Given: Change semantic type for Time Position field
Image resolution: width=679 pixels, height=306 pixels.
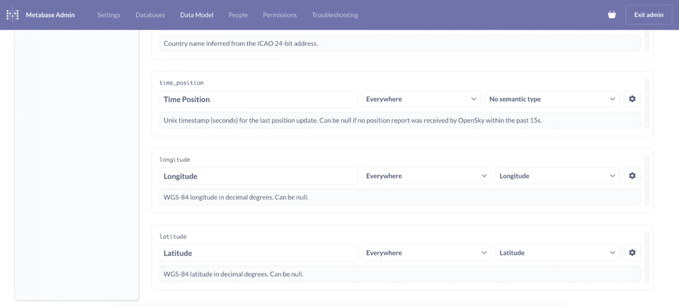Looking at the screenshot, I should point(552,99).
